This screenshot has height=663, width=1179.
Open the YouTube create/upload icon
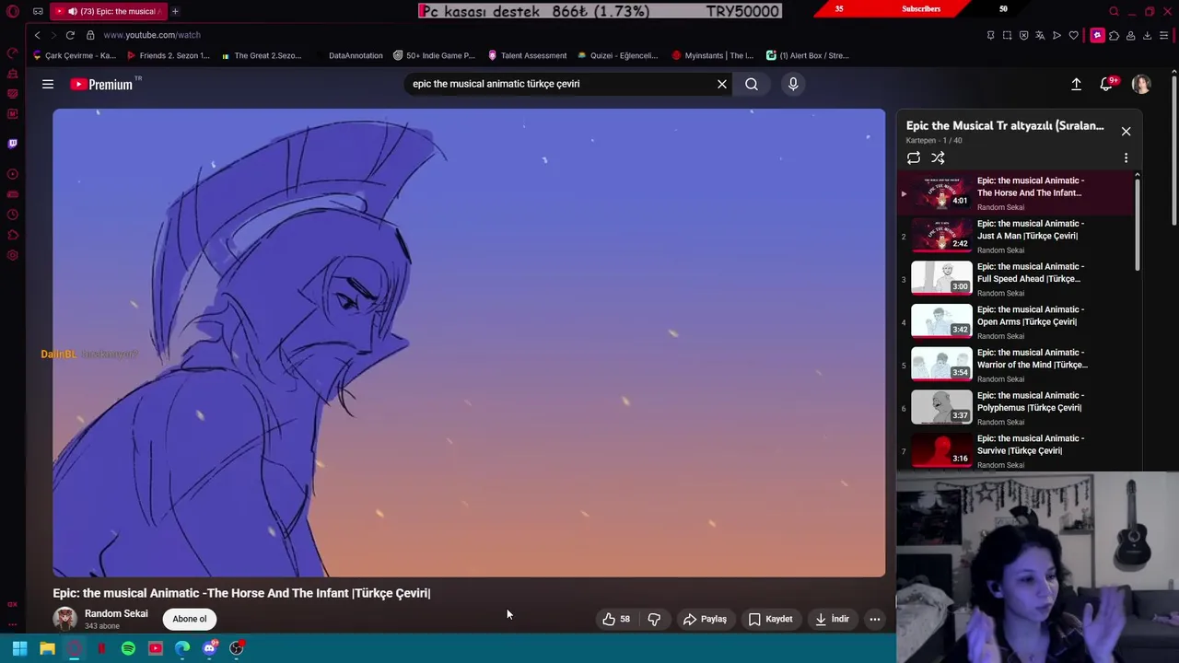coord(1076,84)
